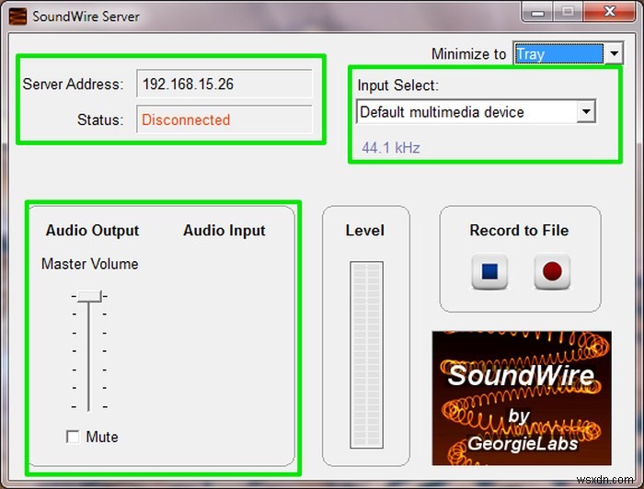Click the Input Select label
The height and width of the screenshot is (489, 644).
[398, 85]
